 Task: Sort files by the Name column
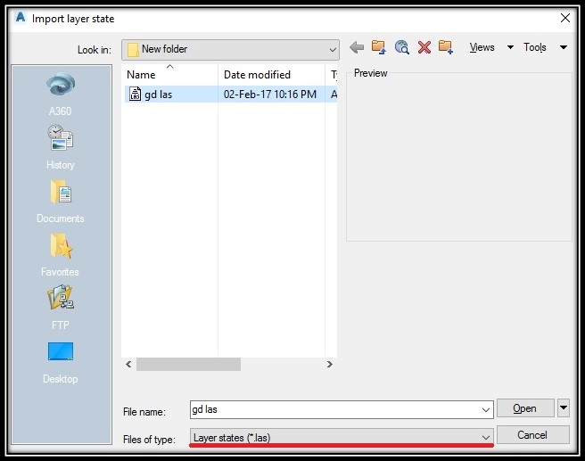tap(169, 75)
